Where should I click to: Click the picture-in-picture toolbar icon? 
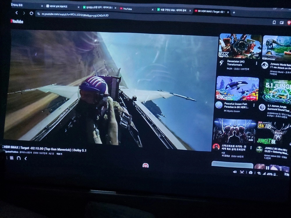pyautogui.click(x=282, y=23)
